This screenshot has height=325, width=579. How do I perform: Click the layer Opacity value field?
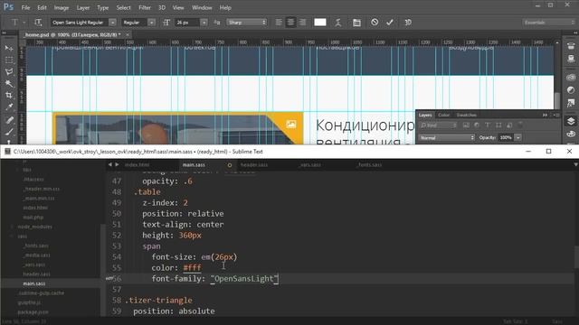point(506,138)
